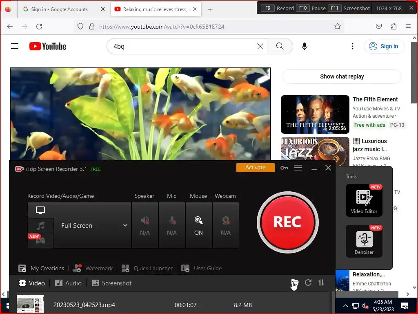The height and width of the screenshot is (314, 418).
Task: Sort the recordings list
Action: (x=321, y=283)
